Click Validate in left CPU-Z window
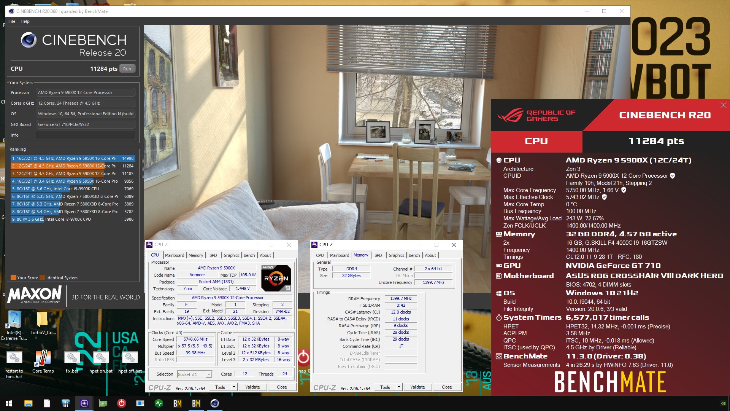730x411 pixels. [x=252, y=387]
